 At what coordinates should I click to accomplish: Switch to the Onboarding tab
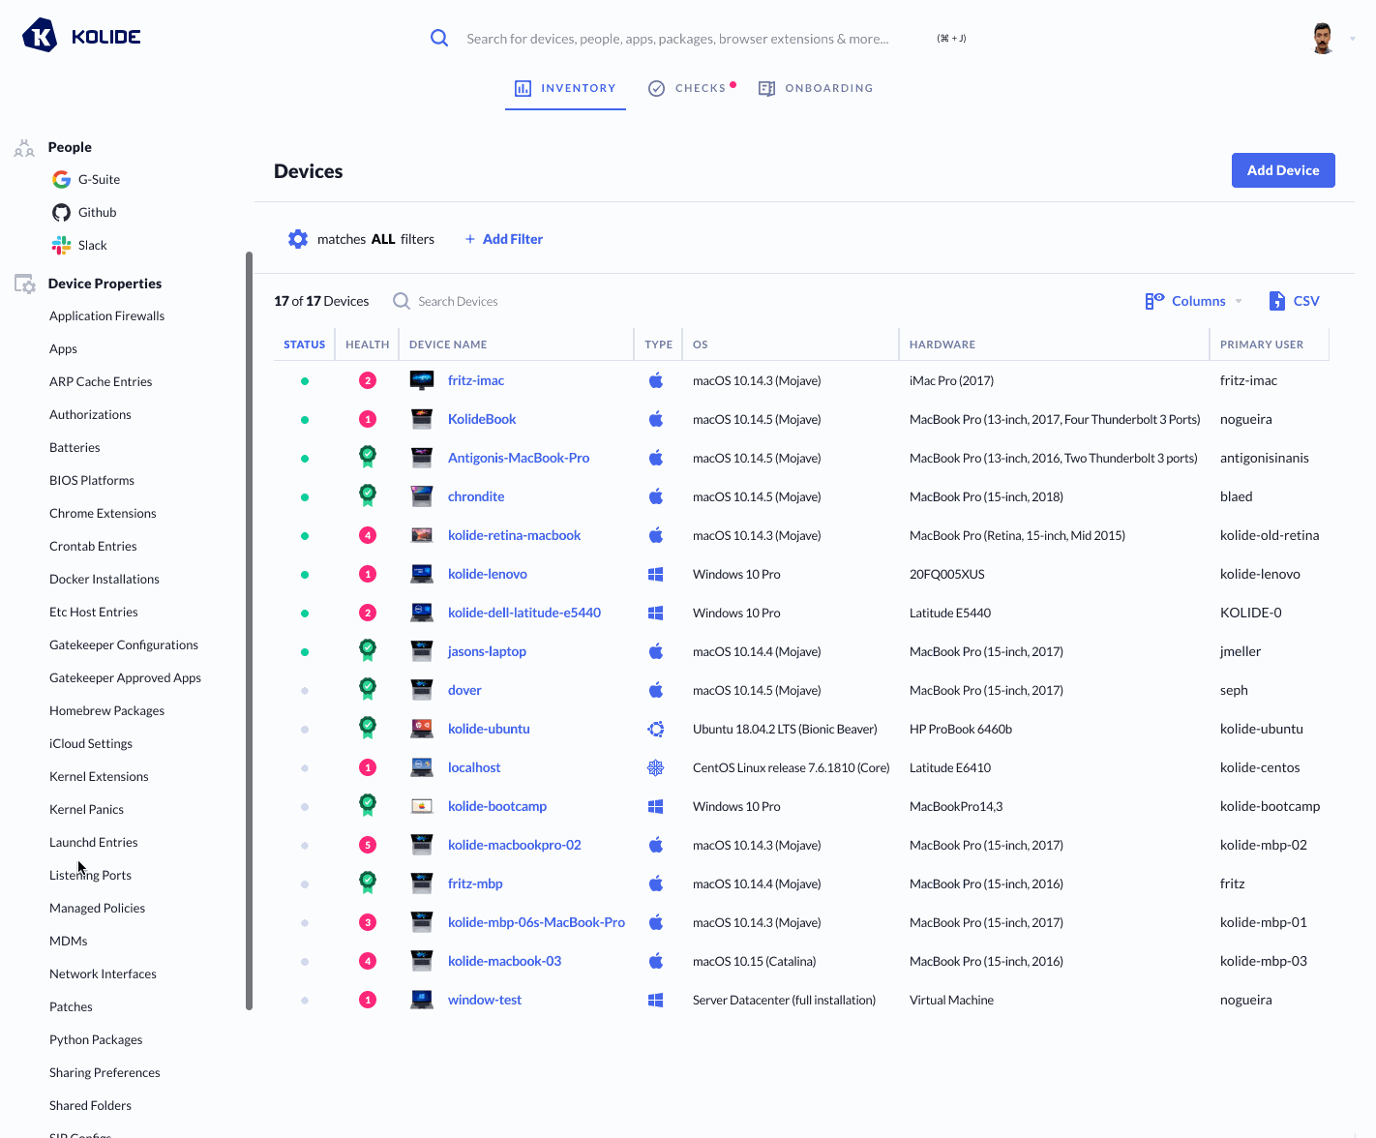[x=816, y=88]
